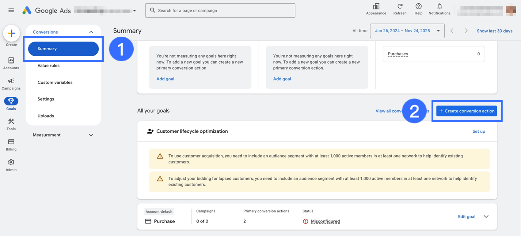Viewport: 521px width, 236px height.
Task: Open the Notifications bell
Action: tap(439, 9)
